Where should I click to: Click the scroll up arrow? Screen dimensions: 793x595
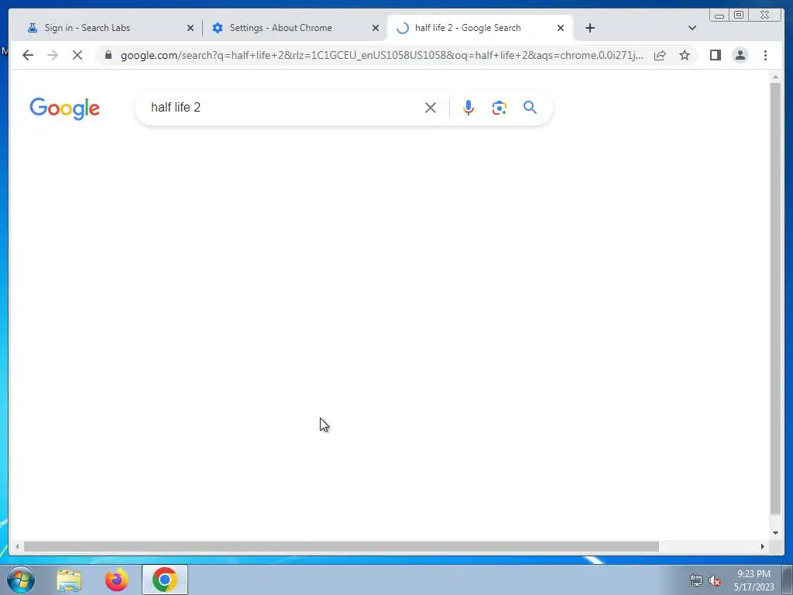[775, 77]
